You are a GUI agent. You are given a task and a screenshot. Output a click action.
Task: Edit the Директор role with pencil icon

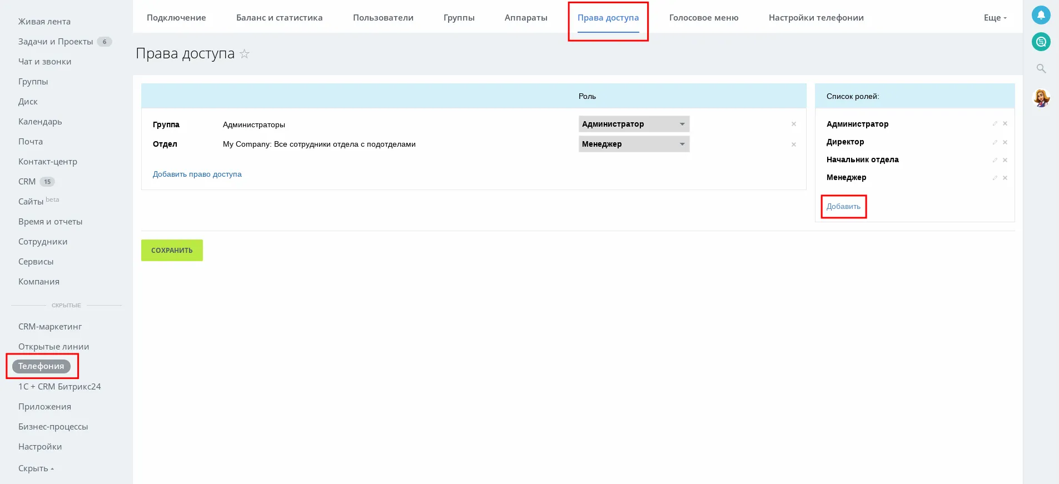[995, 142]
